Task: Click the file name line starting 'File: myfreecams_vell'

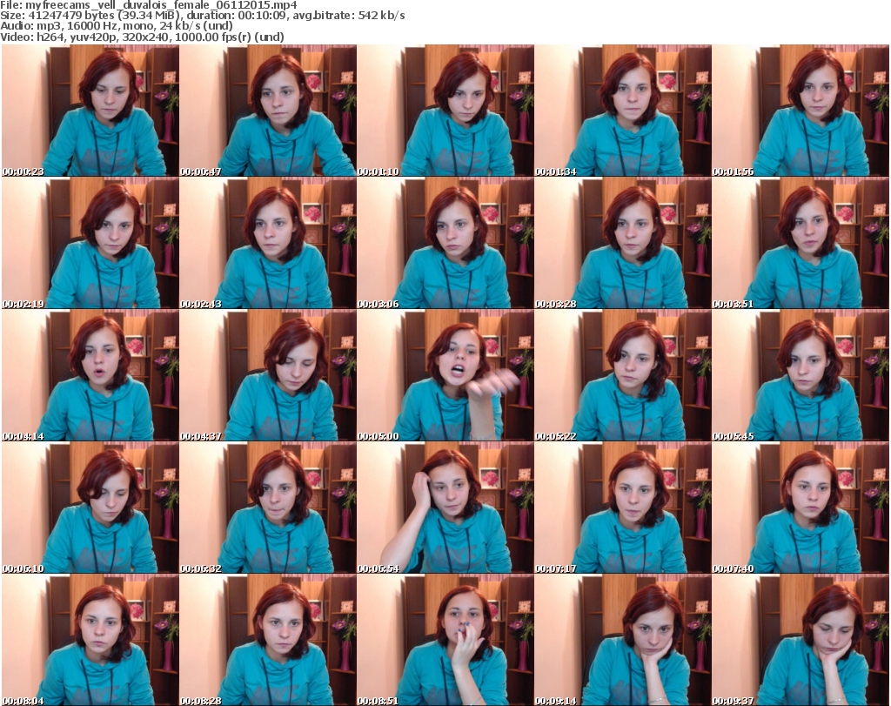Action: [149, 5]
